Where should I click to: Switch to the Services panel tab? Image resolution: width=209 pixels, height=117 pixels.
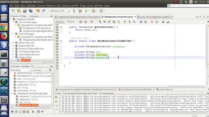coord(34,16)
